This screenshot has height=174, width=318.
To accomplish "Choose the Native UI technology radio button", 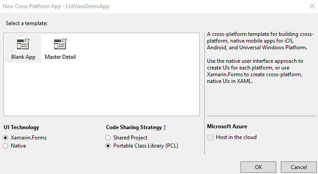I will click(5, 146).
